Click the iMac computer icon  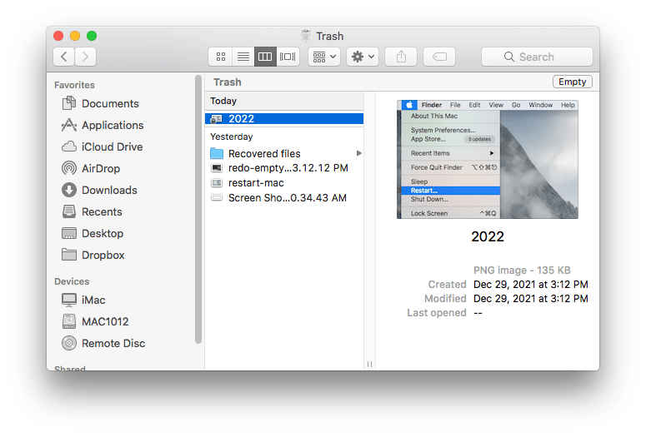[x=69, y=300]
